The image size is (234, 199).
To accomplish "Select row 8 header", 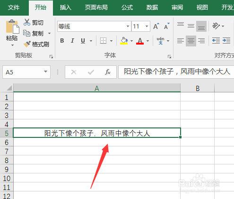I will tap(7, 160).
